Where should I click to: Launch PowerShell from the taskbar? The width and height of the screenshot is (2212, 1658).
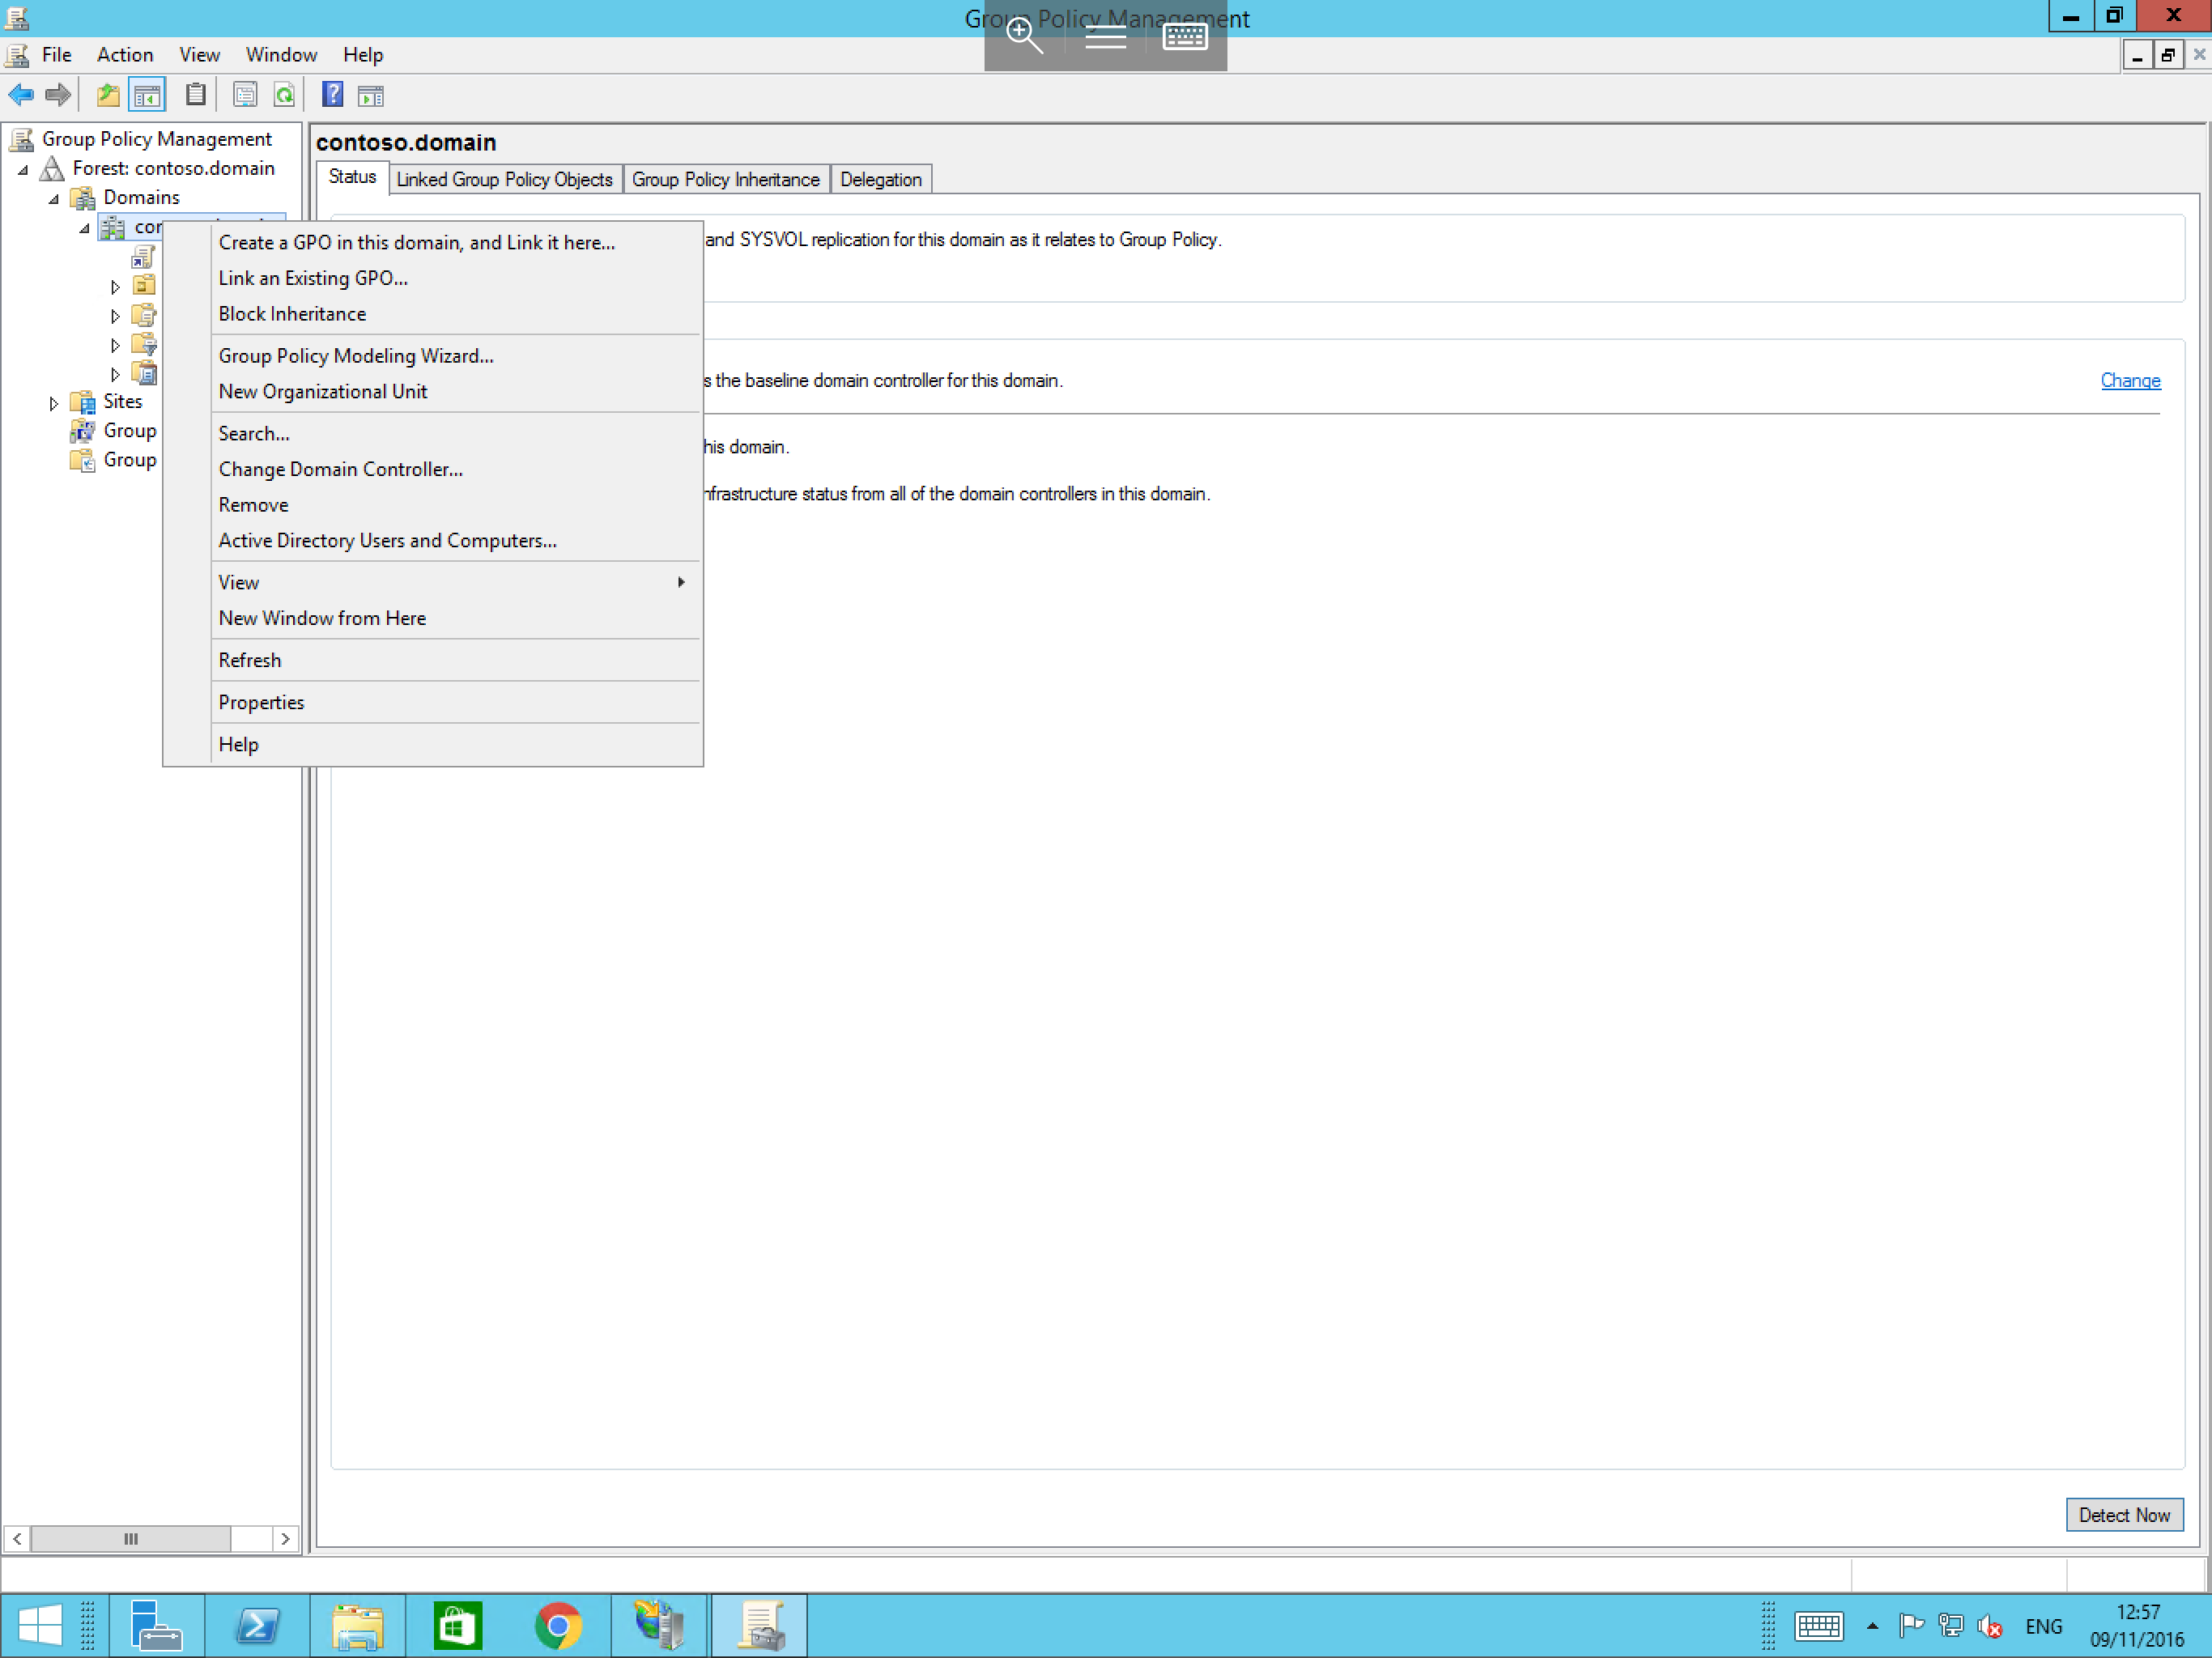(x=257, y=1625)
